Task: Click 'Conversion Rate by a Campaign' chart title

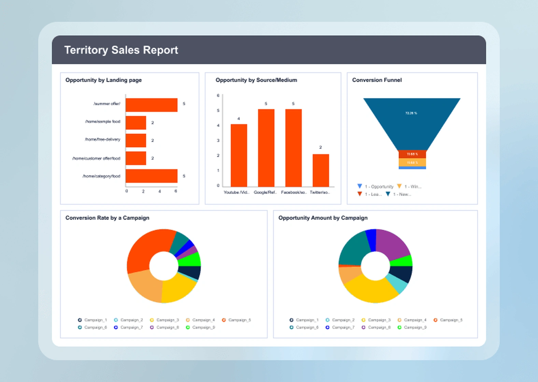Action: (x=107, y=218)
